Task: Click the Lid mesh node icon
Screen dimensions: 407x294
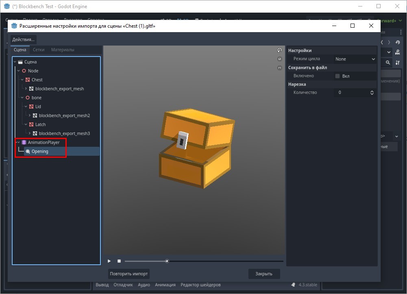Action: 31,107
